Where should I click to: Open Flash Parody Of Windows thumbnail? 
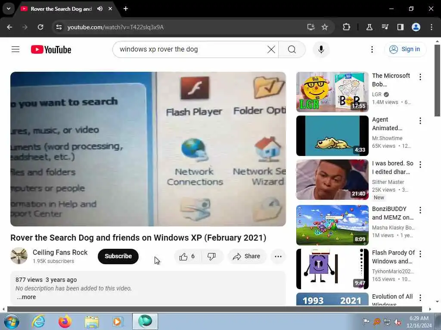[x=332, y=269]
